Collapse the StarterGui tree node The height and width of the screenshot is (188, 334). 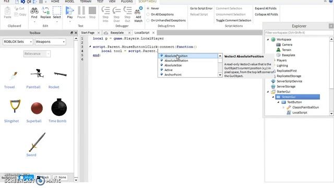coord(268,92)
